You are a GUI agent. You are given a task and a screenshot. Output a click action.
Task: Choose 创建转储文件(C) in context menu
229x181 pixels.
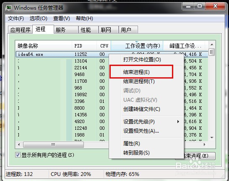coord(146,109)
